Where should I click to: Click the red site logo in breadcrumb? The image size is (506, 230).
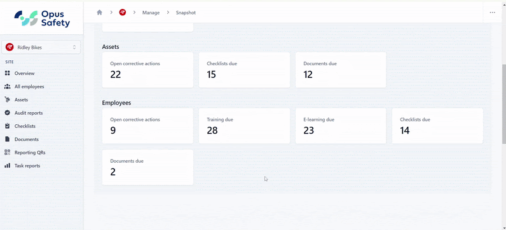[122, 13]
